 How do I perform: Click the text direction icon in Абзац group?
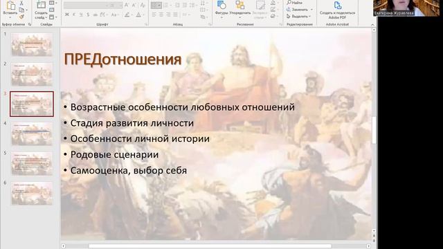coord(203,3)
